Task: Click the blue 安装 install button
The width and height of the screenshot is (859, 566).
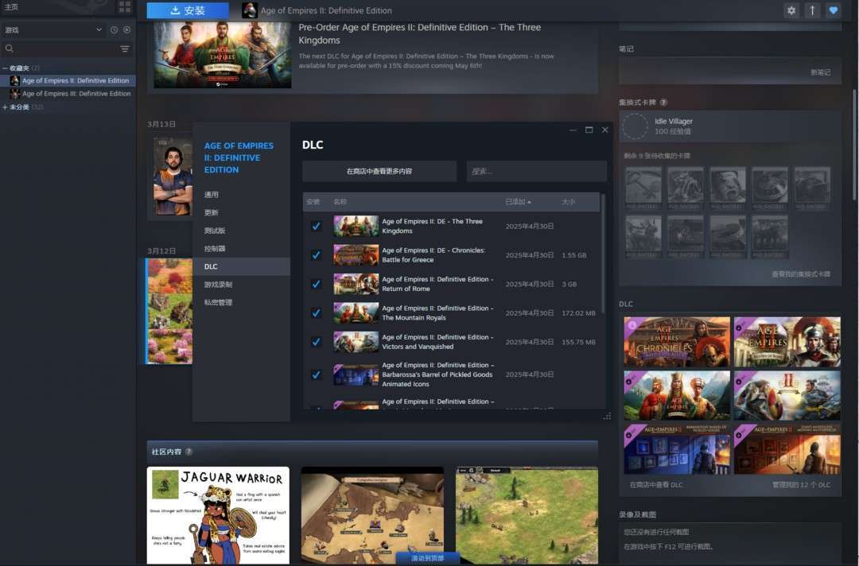Action: 188,10
